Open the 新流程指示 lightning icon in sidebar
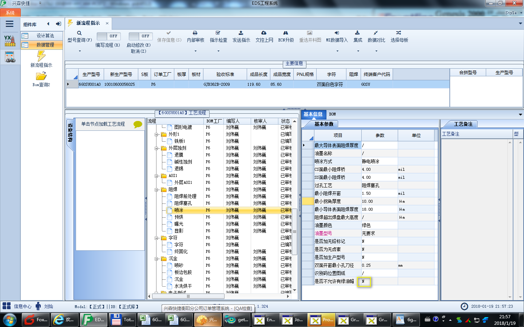The width and height of the screenshot is (524, 327). point(41,56)
